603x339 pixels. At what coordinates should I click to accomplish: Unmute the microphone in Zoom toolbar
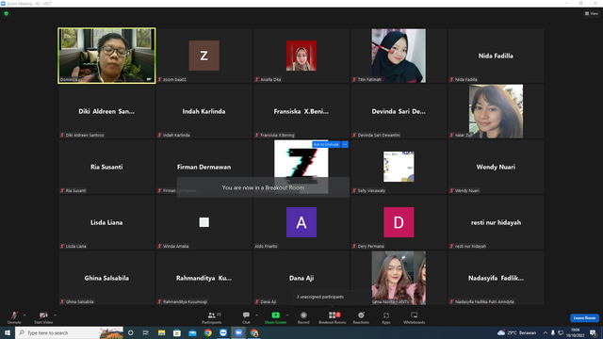point(14,316)
